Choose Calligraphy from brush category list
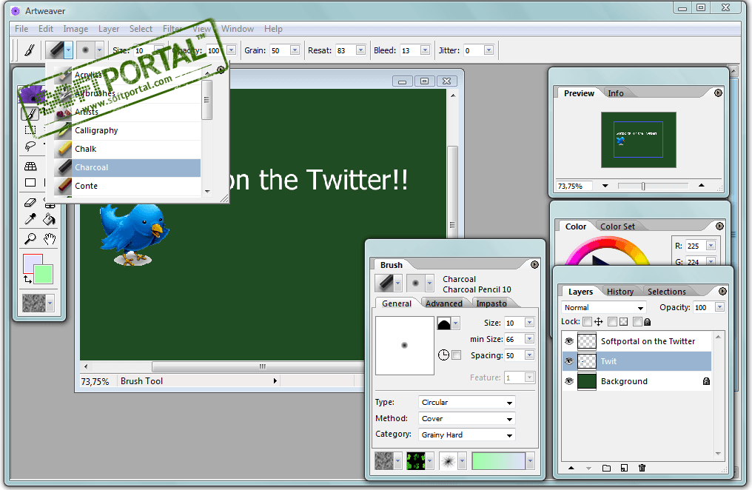 [x=127, y=130]
